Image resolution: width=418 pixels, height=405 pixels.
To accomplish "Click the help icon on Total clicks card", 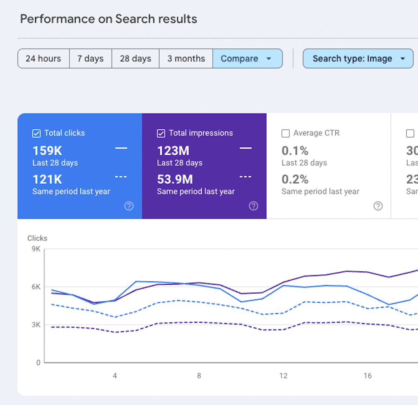I will pyautogui.click(x=129, y=206).
